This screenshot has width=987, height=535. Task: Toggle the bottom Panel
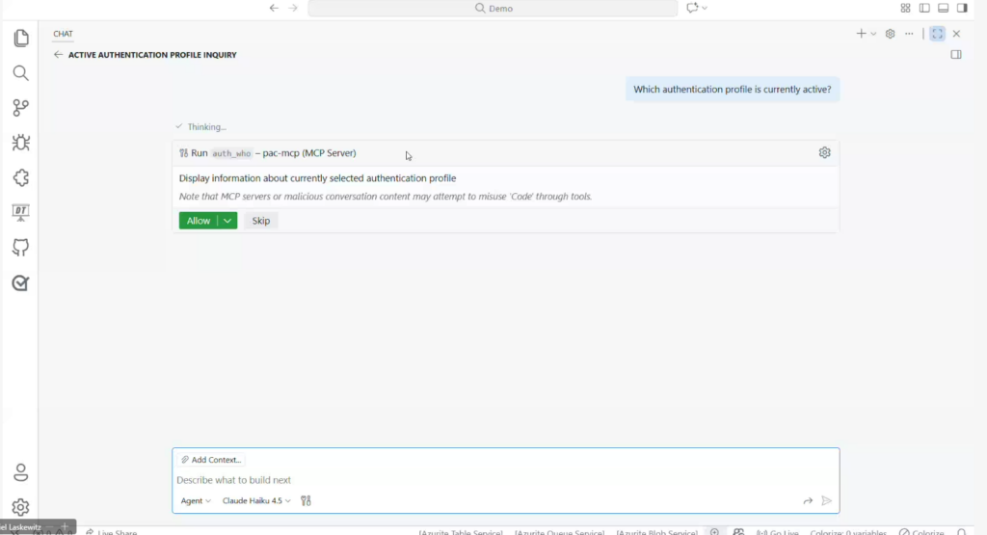(943, 8)
